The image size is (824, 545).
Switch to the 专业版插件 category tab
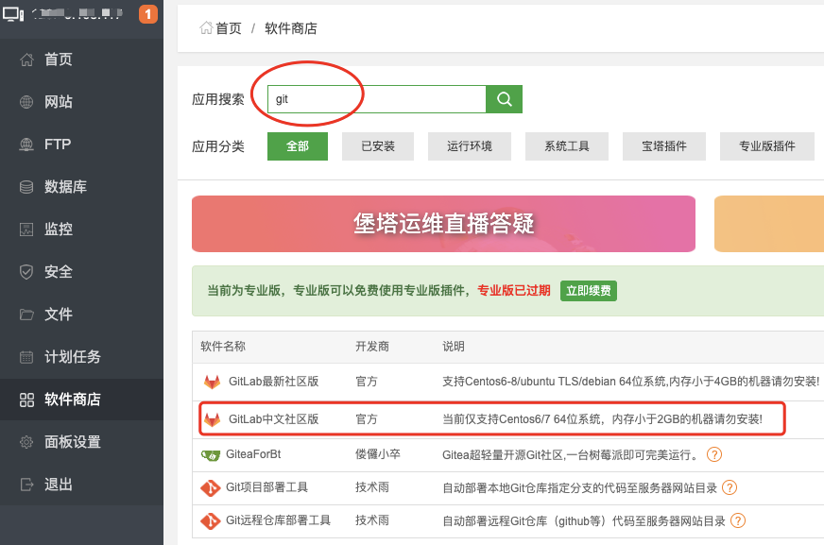766,146
